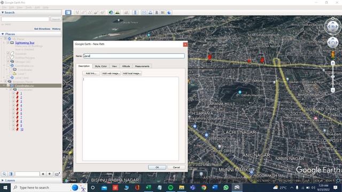This screenshot has height=192, width=342.
Task: Click the Add local image button
Action: point(132,74)
